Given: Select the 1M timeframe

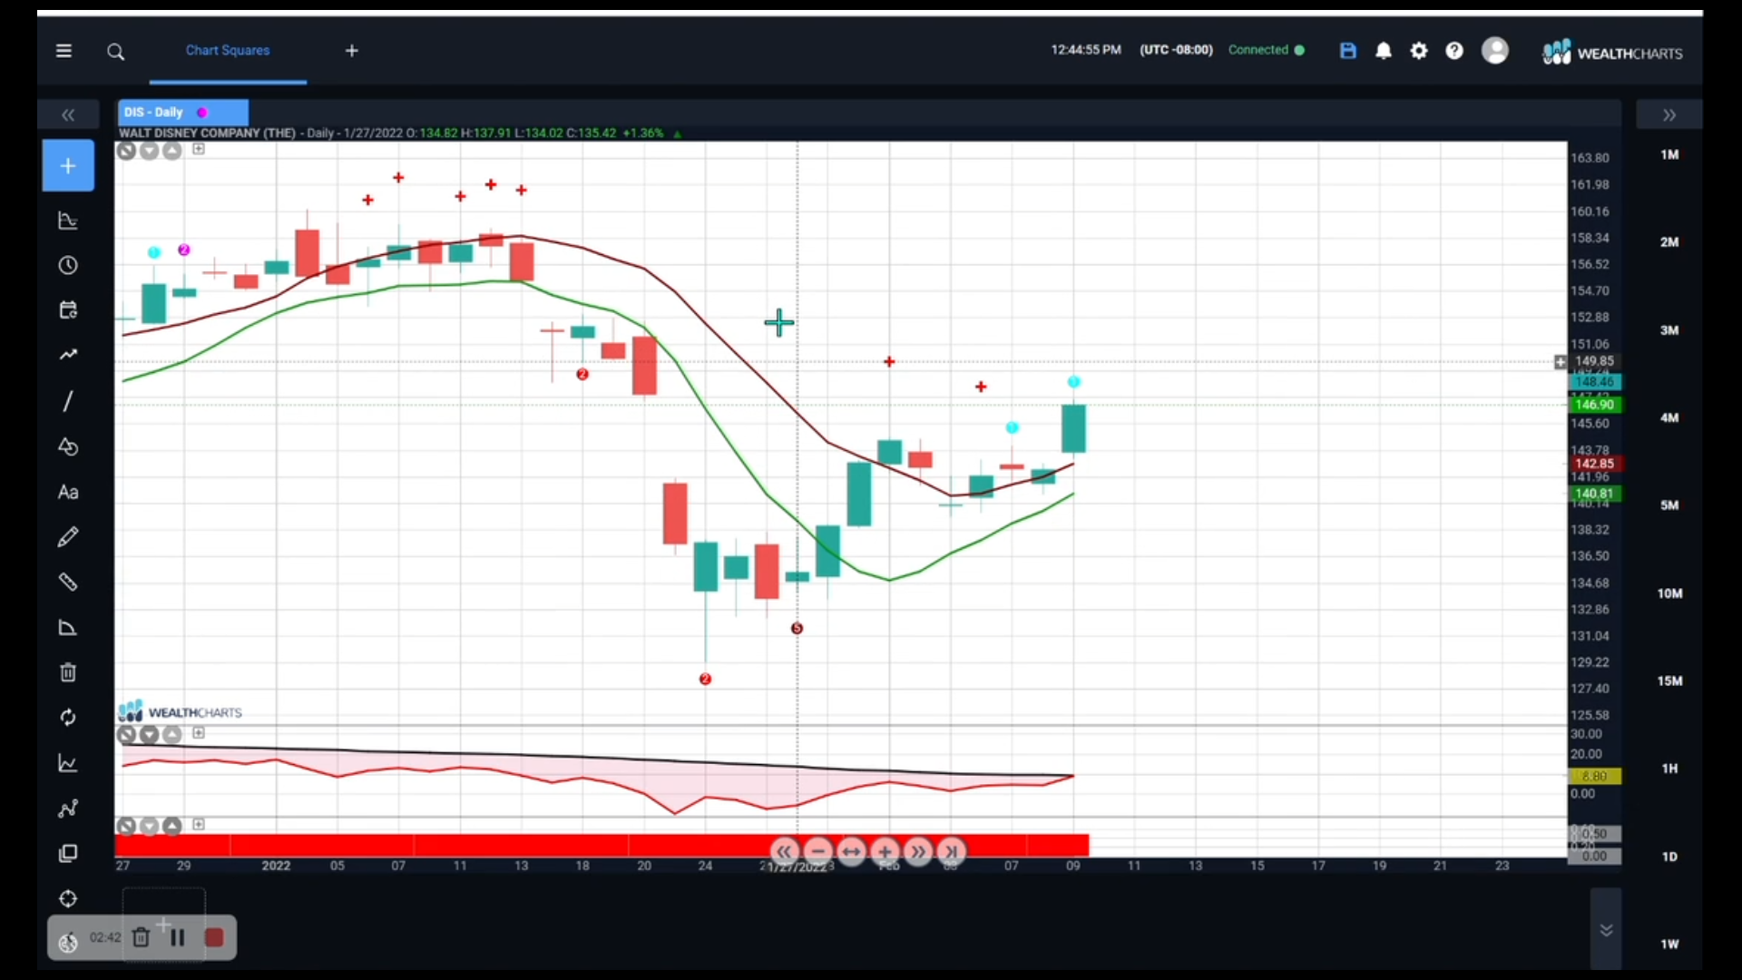Looking at the screenshot, I should [x=1669, y=154].
